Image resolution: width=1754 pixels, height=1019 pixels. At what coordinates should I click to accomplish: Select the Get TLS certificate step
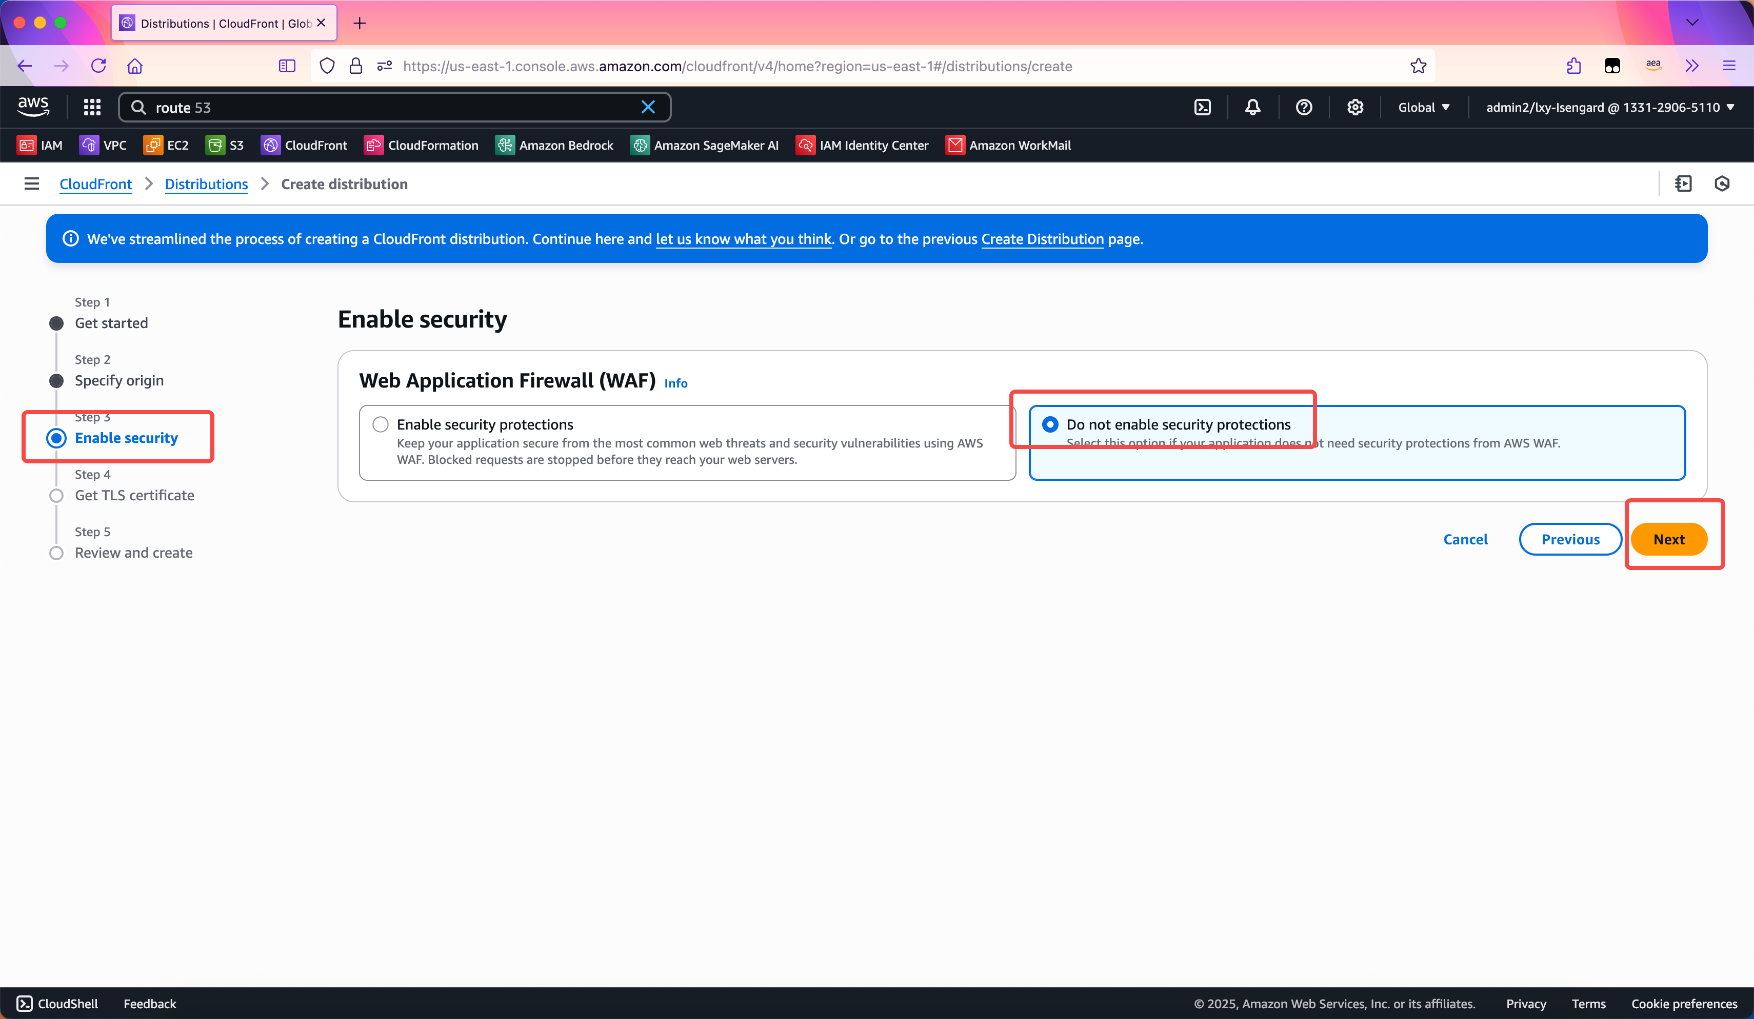point(134,495)
